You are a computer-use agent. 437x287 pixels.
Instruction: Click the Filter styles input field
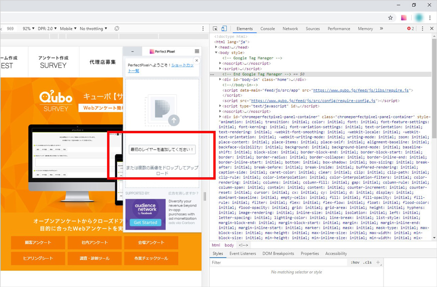pos(279,263)
